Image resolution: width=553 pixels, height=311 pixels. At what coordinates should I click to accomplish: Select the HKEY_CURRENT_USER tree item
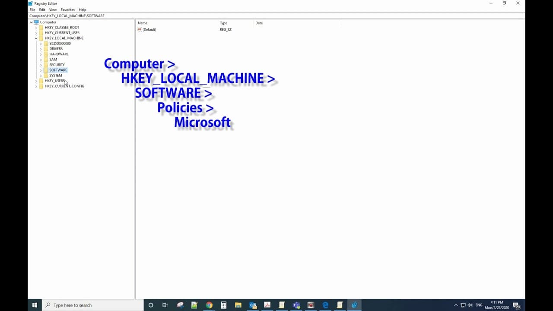(x=62, y=33)
